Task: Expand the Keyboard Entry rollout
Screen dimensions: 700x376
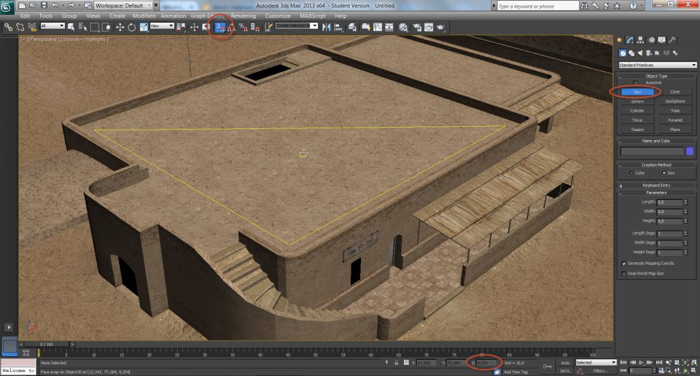Action: pos(656,185)
